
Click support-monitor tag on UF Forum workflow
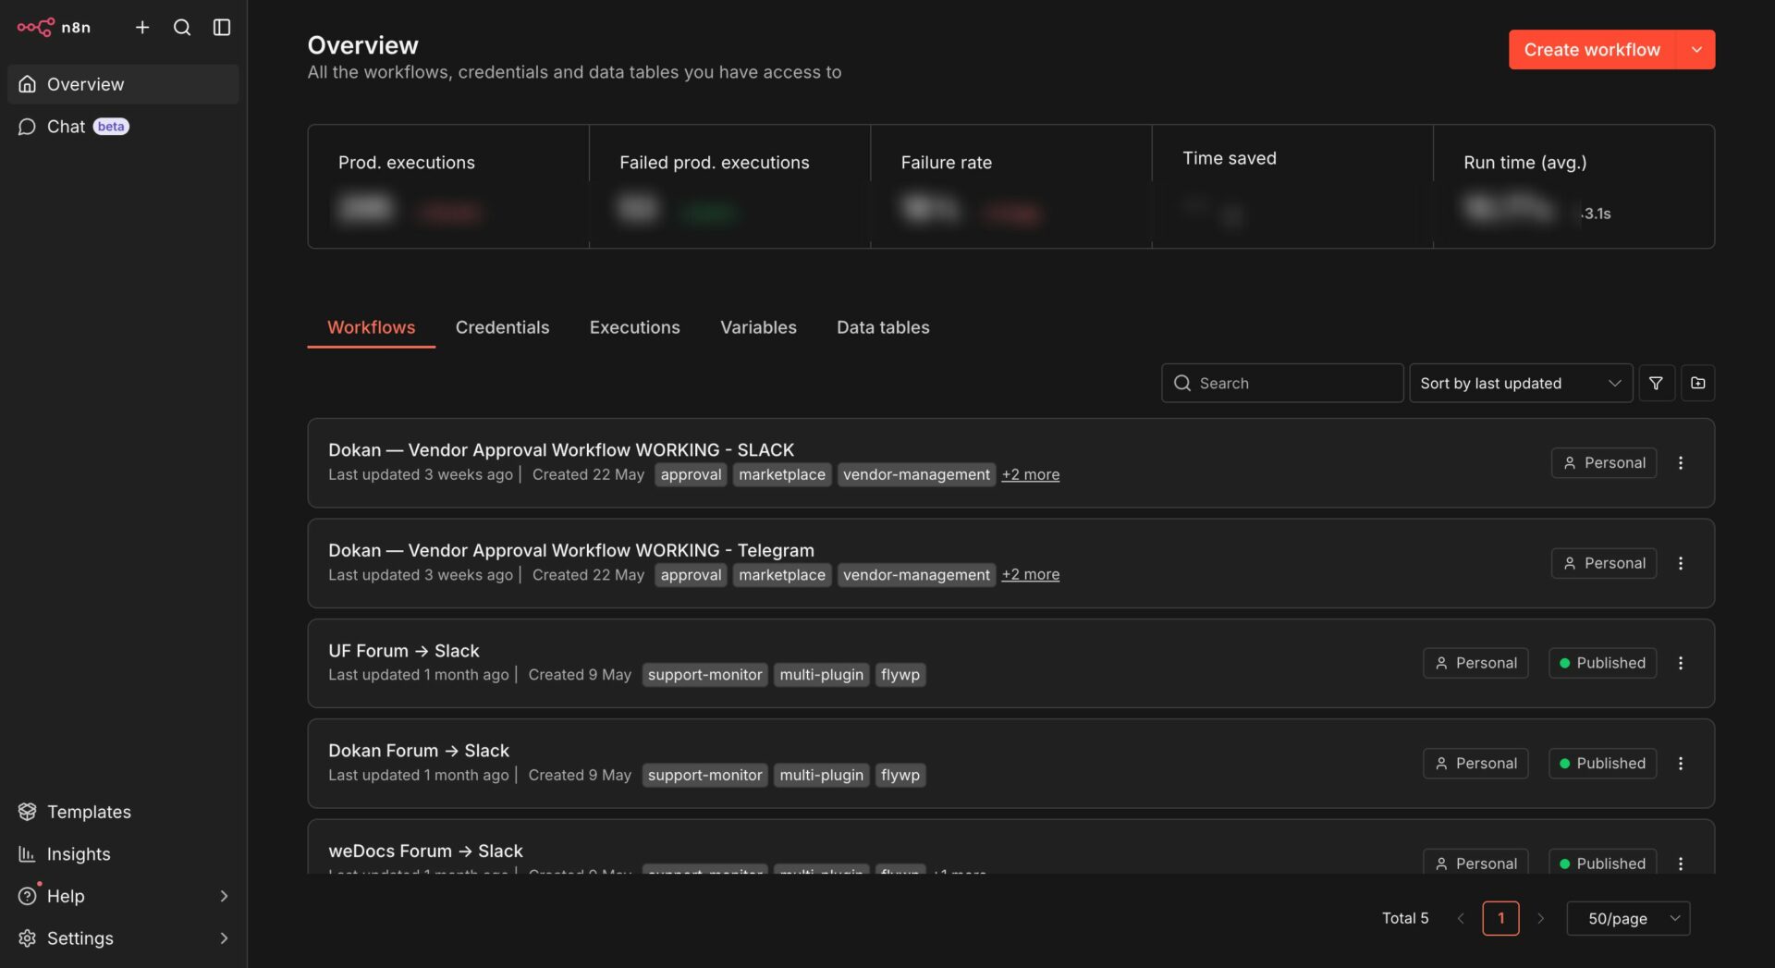coord(704,675)
